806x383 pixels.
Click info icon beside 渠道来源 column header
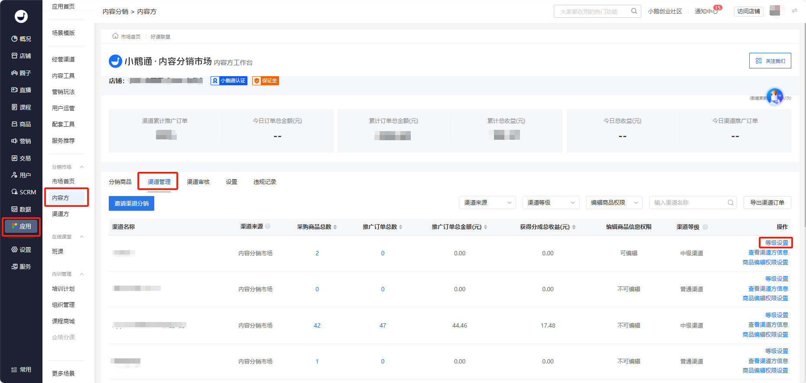tap(268, 226)
